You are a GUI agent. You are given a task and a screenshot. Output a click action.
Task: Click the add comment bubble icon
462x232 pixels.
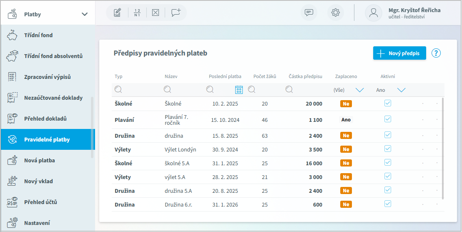pos(176,13)
